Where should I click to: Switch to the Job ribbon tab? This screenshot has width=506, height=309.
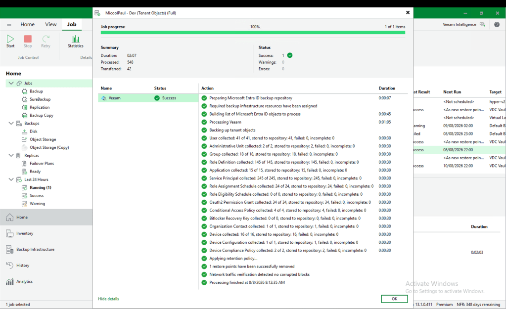pos(72,24)
